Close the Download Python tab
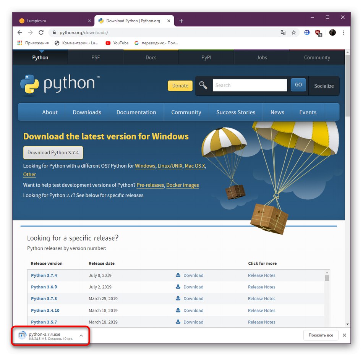The height and width of the screenshot is (356, 363). 169,21
